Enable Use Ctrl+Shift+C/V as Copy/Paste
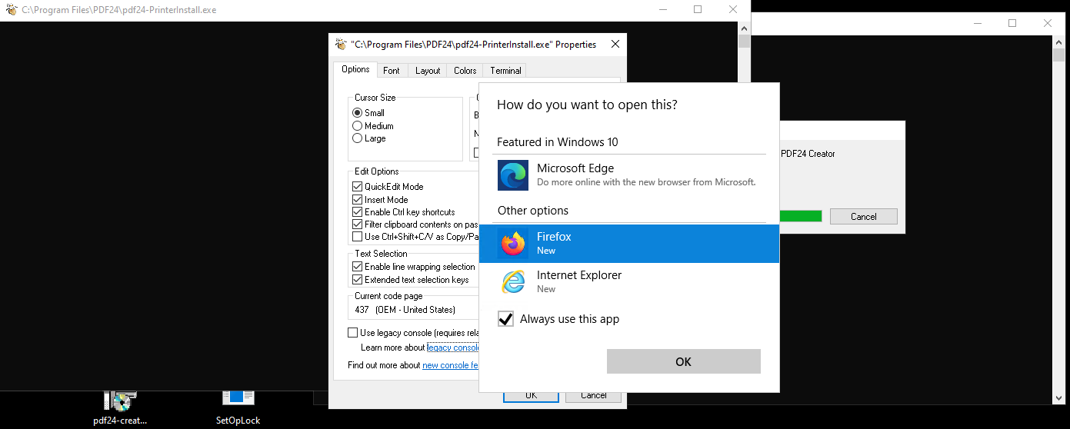Image resolution: width=1070 pixels, height=429 pixels. (357, 237)
